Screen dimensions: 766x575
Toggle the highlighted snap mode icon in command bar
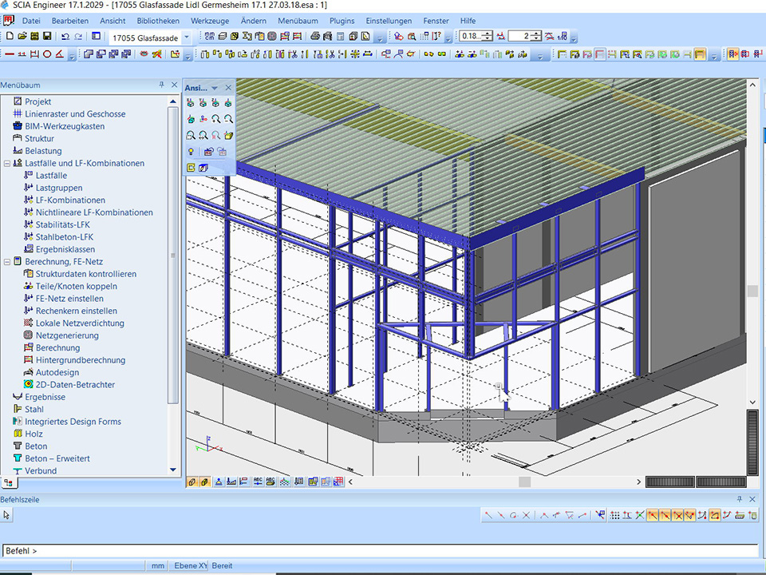[653, 515]
